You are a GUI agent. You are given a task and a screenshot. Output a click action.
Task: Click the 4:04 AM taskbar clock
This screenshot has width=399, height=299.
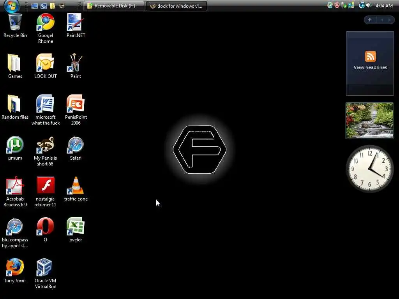384,5
